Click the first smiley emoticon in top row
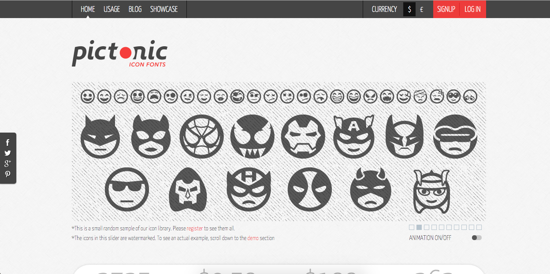 (88, 96)
